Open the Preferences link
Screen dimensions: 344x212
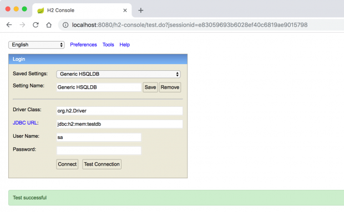[83, 45]
